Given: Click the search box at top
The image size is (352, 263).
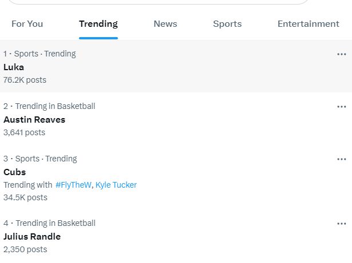Looking at the screenshot, I should pyautogui.click(x=155, y=2).
